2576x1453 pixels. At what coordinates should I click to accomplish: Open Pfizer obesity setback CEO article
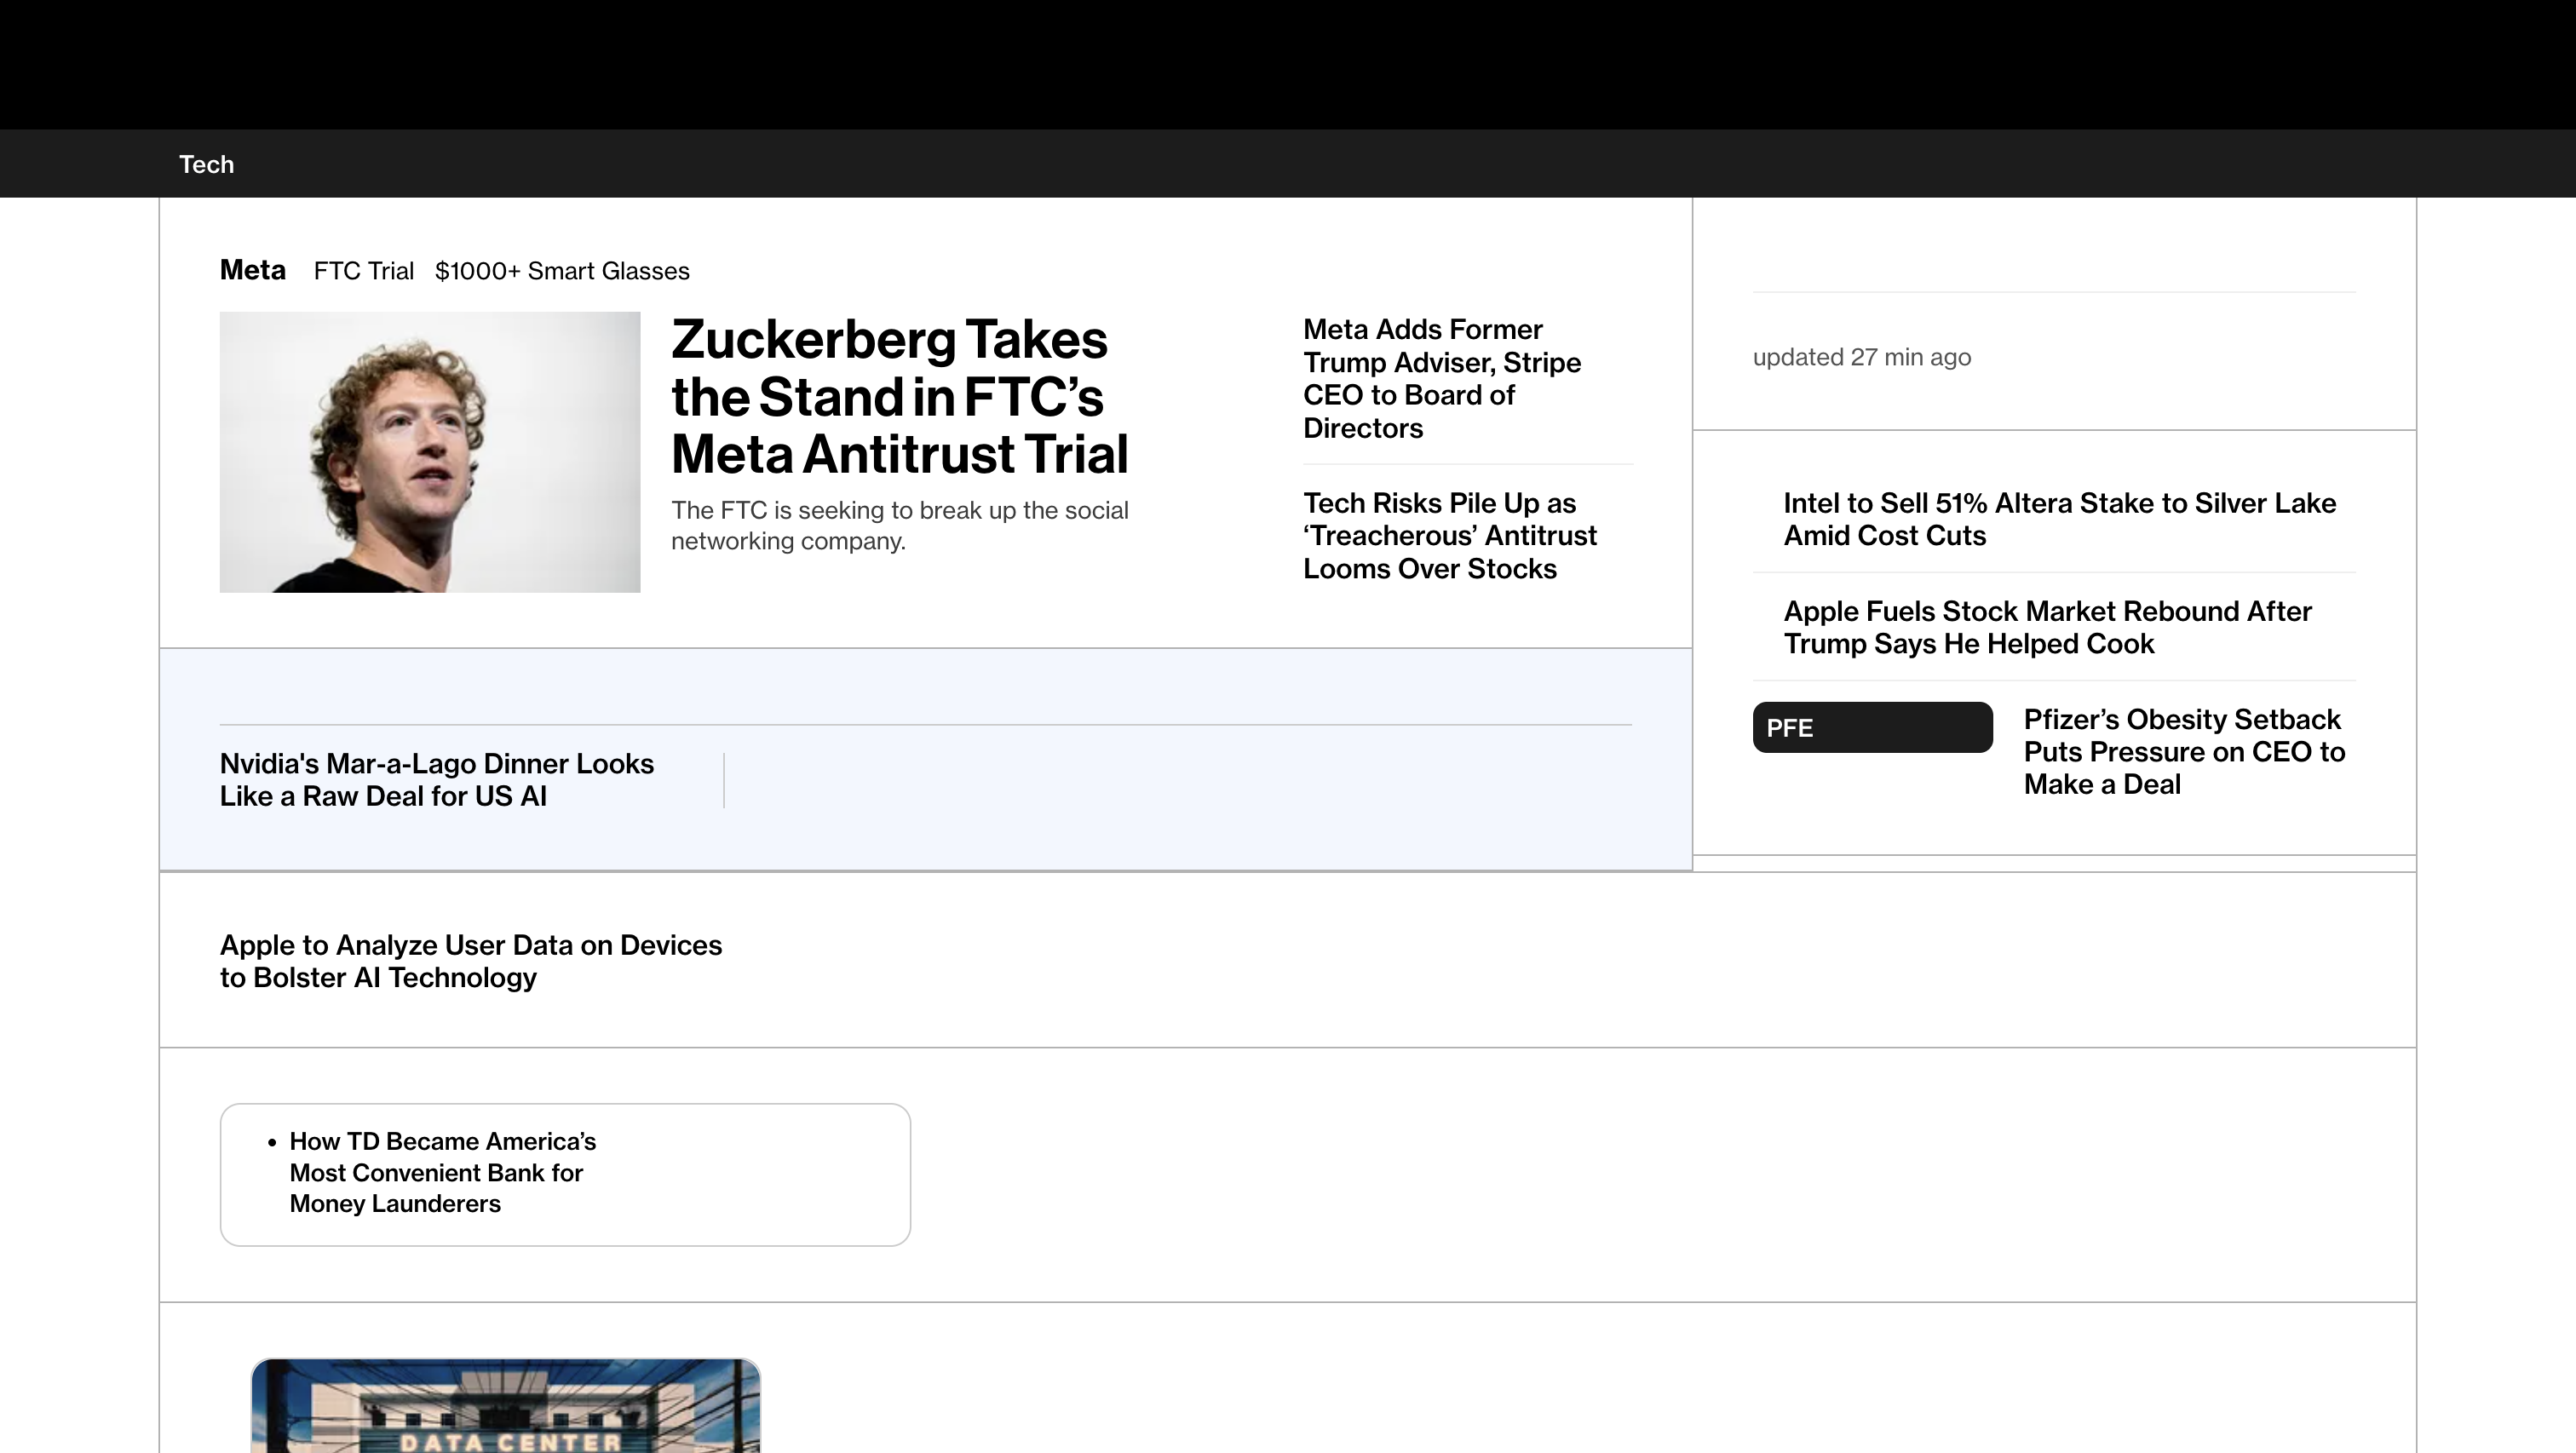coord(2184,752)
